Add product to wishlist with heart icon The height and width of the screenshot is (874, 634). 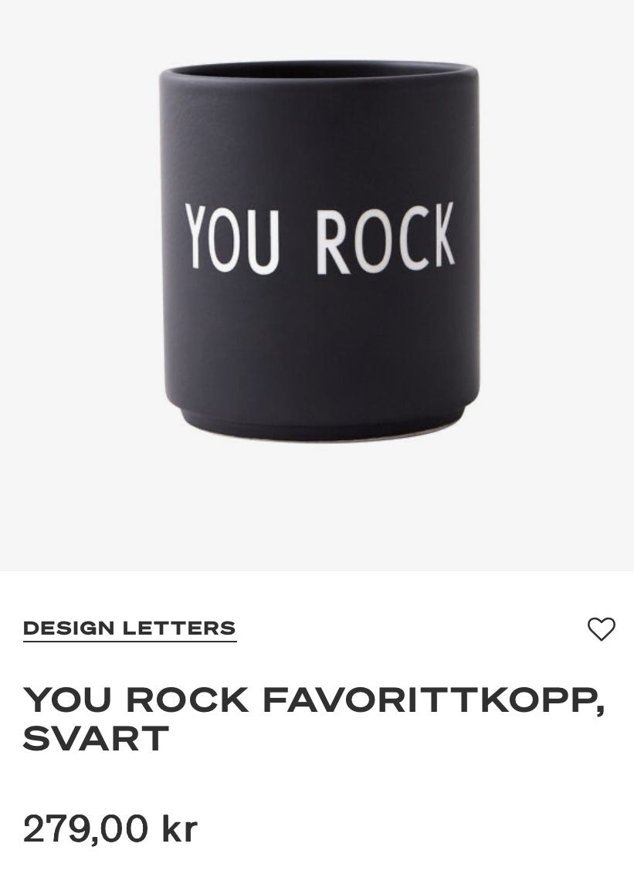[x=601, y=629]
